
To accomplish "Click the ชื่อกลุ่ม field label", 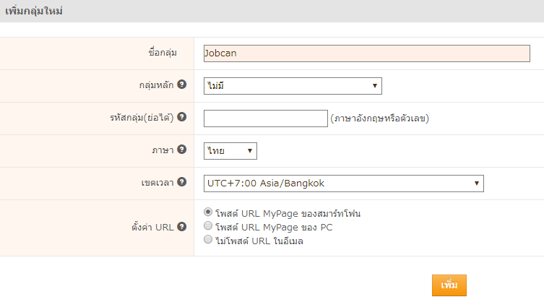I will tap(162, 53).
